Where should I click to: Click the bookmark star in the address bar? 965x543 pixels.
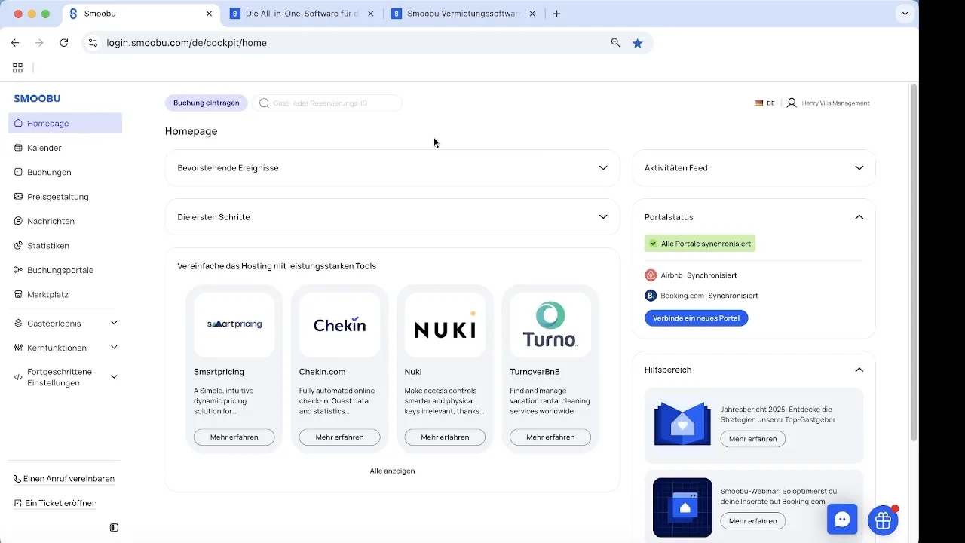pyautogui.click(x=638, y=43)
